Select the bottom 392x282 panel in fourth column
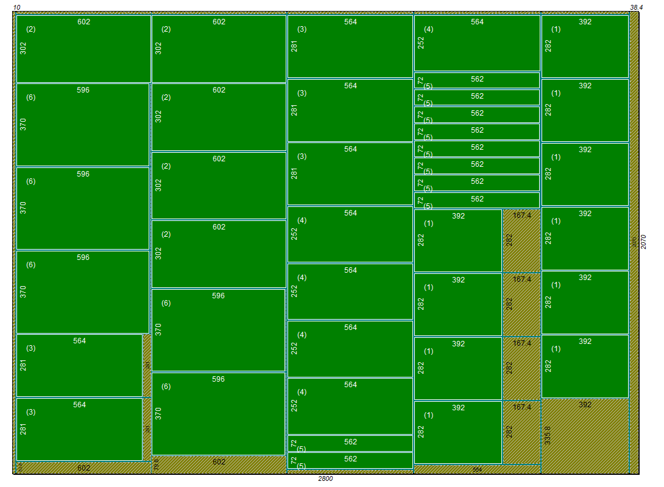Viewport: 664px width, 487px height. click(458, 432)
